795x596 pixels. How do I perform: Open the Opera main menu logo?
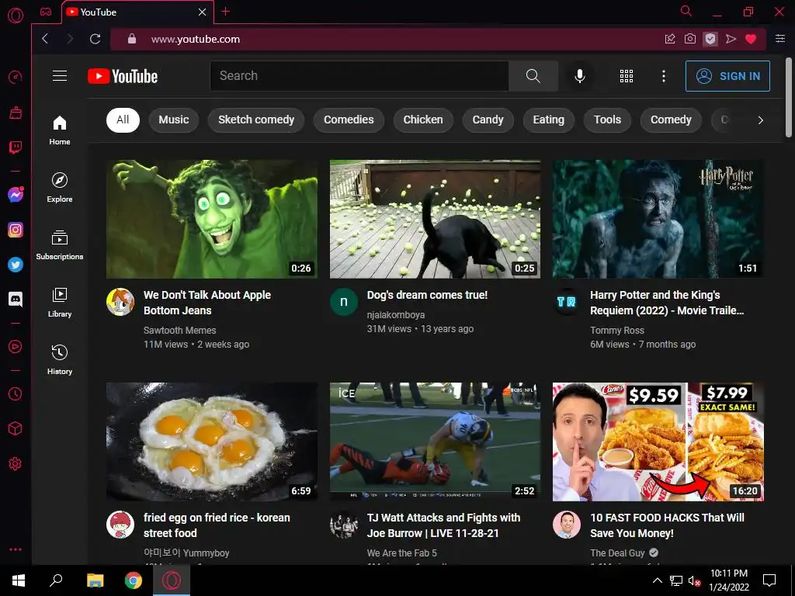[x=16, y=16]
